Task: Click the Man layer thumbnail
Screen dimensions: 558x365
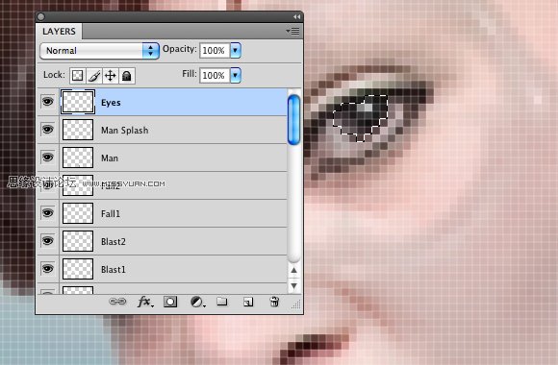Action: (78, 158)
